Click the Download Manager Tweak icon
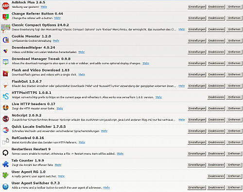The height and width of the screenshot is (192, 243). coord(5,62)
